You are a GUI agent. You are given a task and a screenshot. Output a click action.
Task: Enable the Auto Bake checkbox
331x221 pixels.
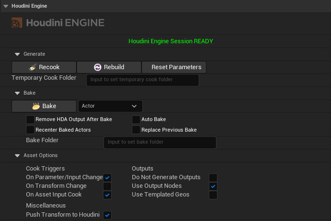click(x=136, y=119)
